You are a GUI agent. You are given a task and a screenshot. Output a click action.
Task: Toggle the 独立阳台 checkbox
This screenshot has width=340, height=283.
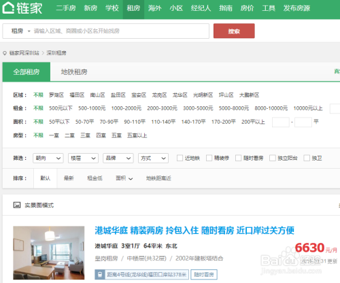click(273, 158)
